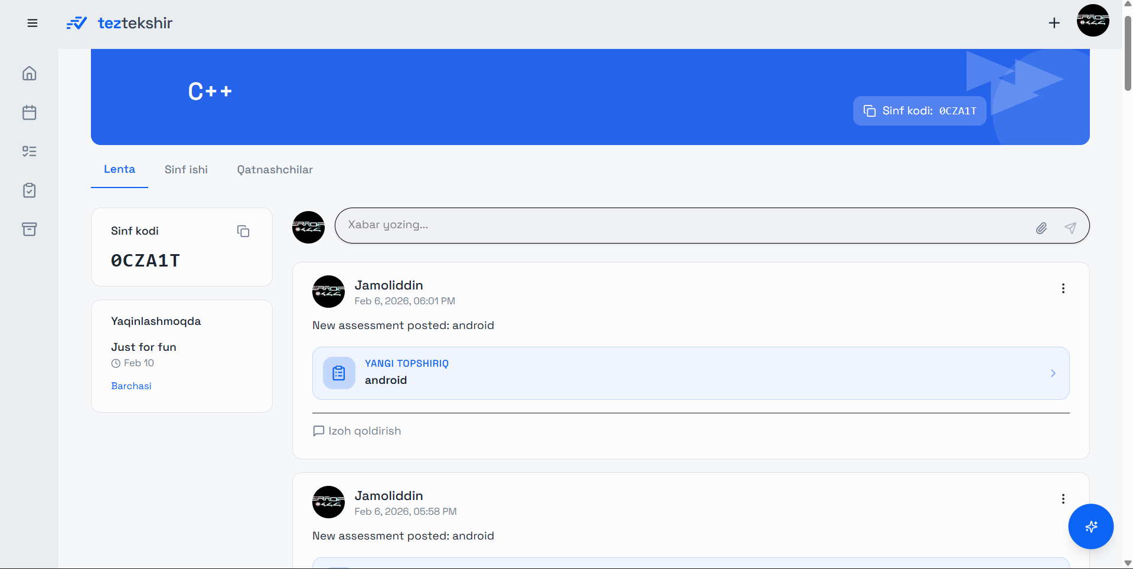Image resolution: width=1133 pixels, height=569 pixels.
Task: Open options menu for 06:01 PM post
Action: pos(1063,288)
